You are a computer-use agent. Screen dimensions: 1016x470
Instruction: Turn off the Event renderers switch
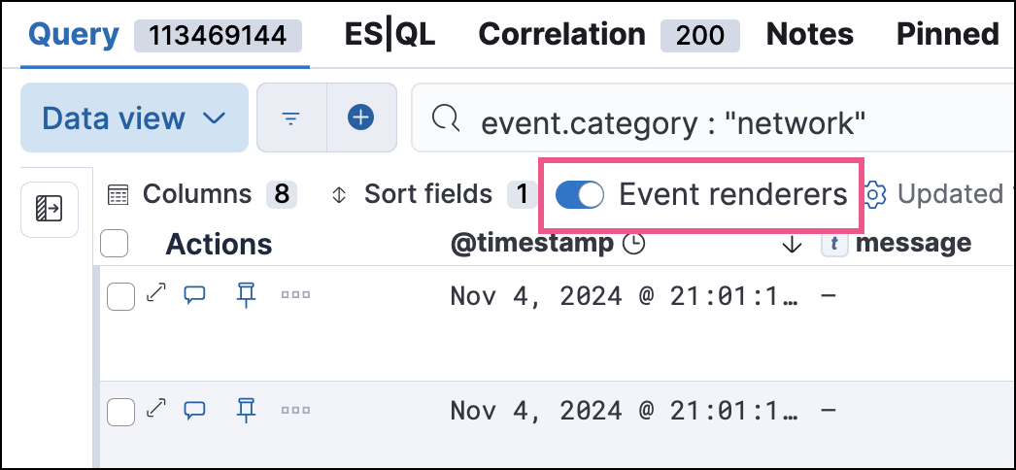580,195
